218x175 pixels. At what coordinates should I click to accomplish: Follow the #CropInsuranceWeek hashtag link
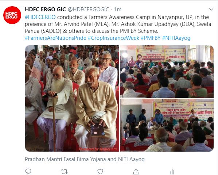click(x=113, y=38)
